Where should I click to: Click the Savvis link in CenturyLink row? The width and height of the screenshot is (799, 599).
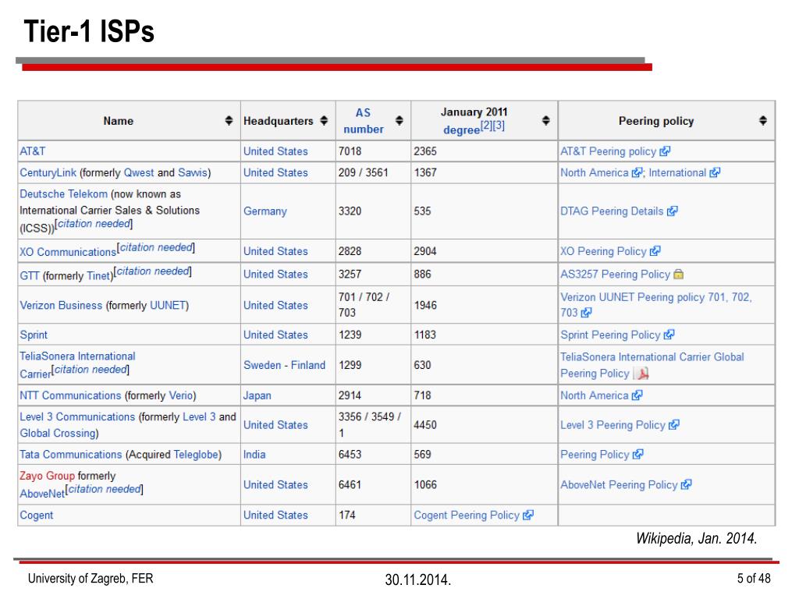[193, 172]
